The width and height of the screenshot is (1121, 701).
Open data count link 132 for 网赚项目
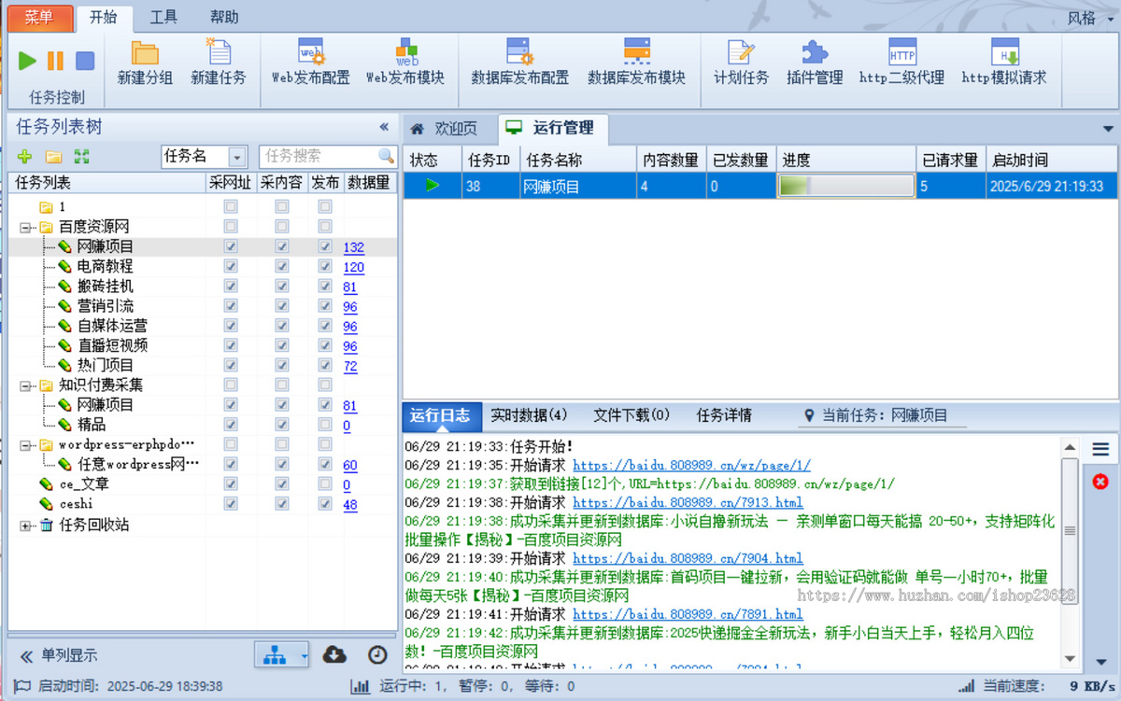353,247
